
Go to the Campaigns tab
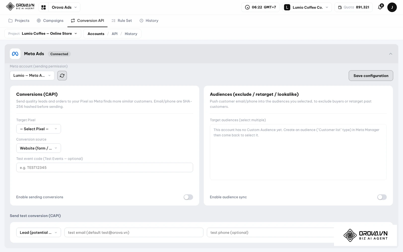point(50,21)
